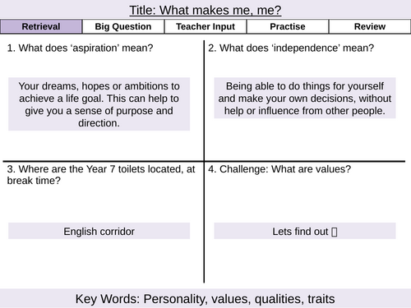Click the 'Lets find out' answer box
The width and height of the screenshot is (411, 308).
coord(305,231)
